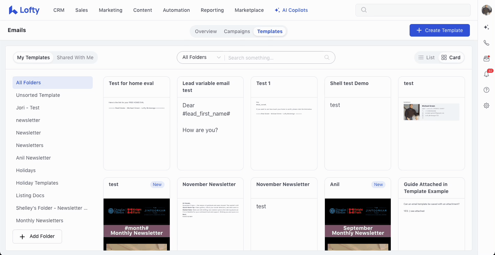Open the email inbox icon
The image size is (495, 255).
[487, 59]
